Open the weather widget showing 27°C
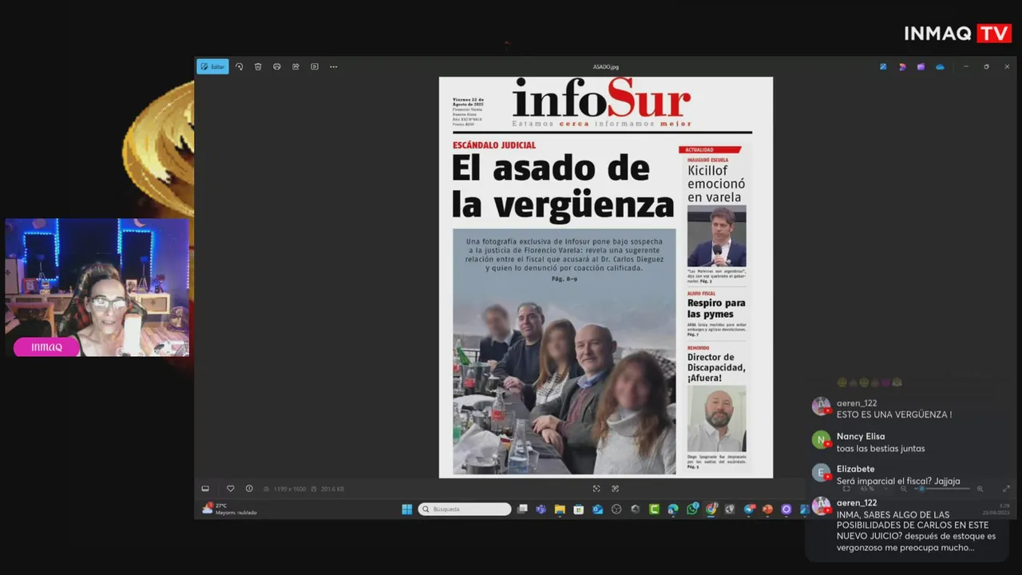Screen dimensions: 1022x575 pyautogui.click(x=231, y=509)
